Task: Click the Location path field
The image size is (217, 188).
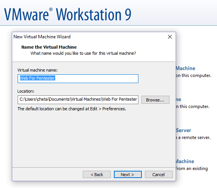Action: click(78, 100)
